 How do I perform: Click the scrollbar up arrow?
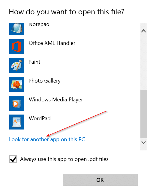tap(143, 31)
